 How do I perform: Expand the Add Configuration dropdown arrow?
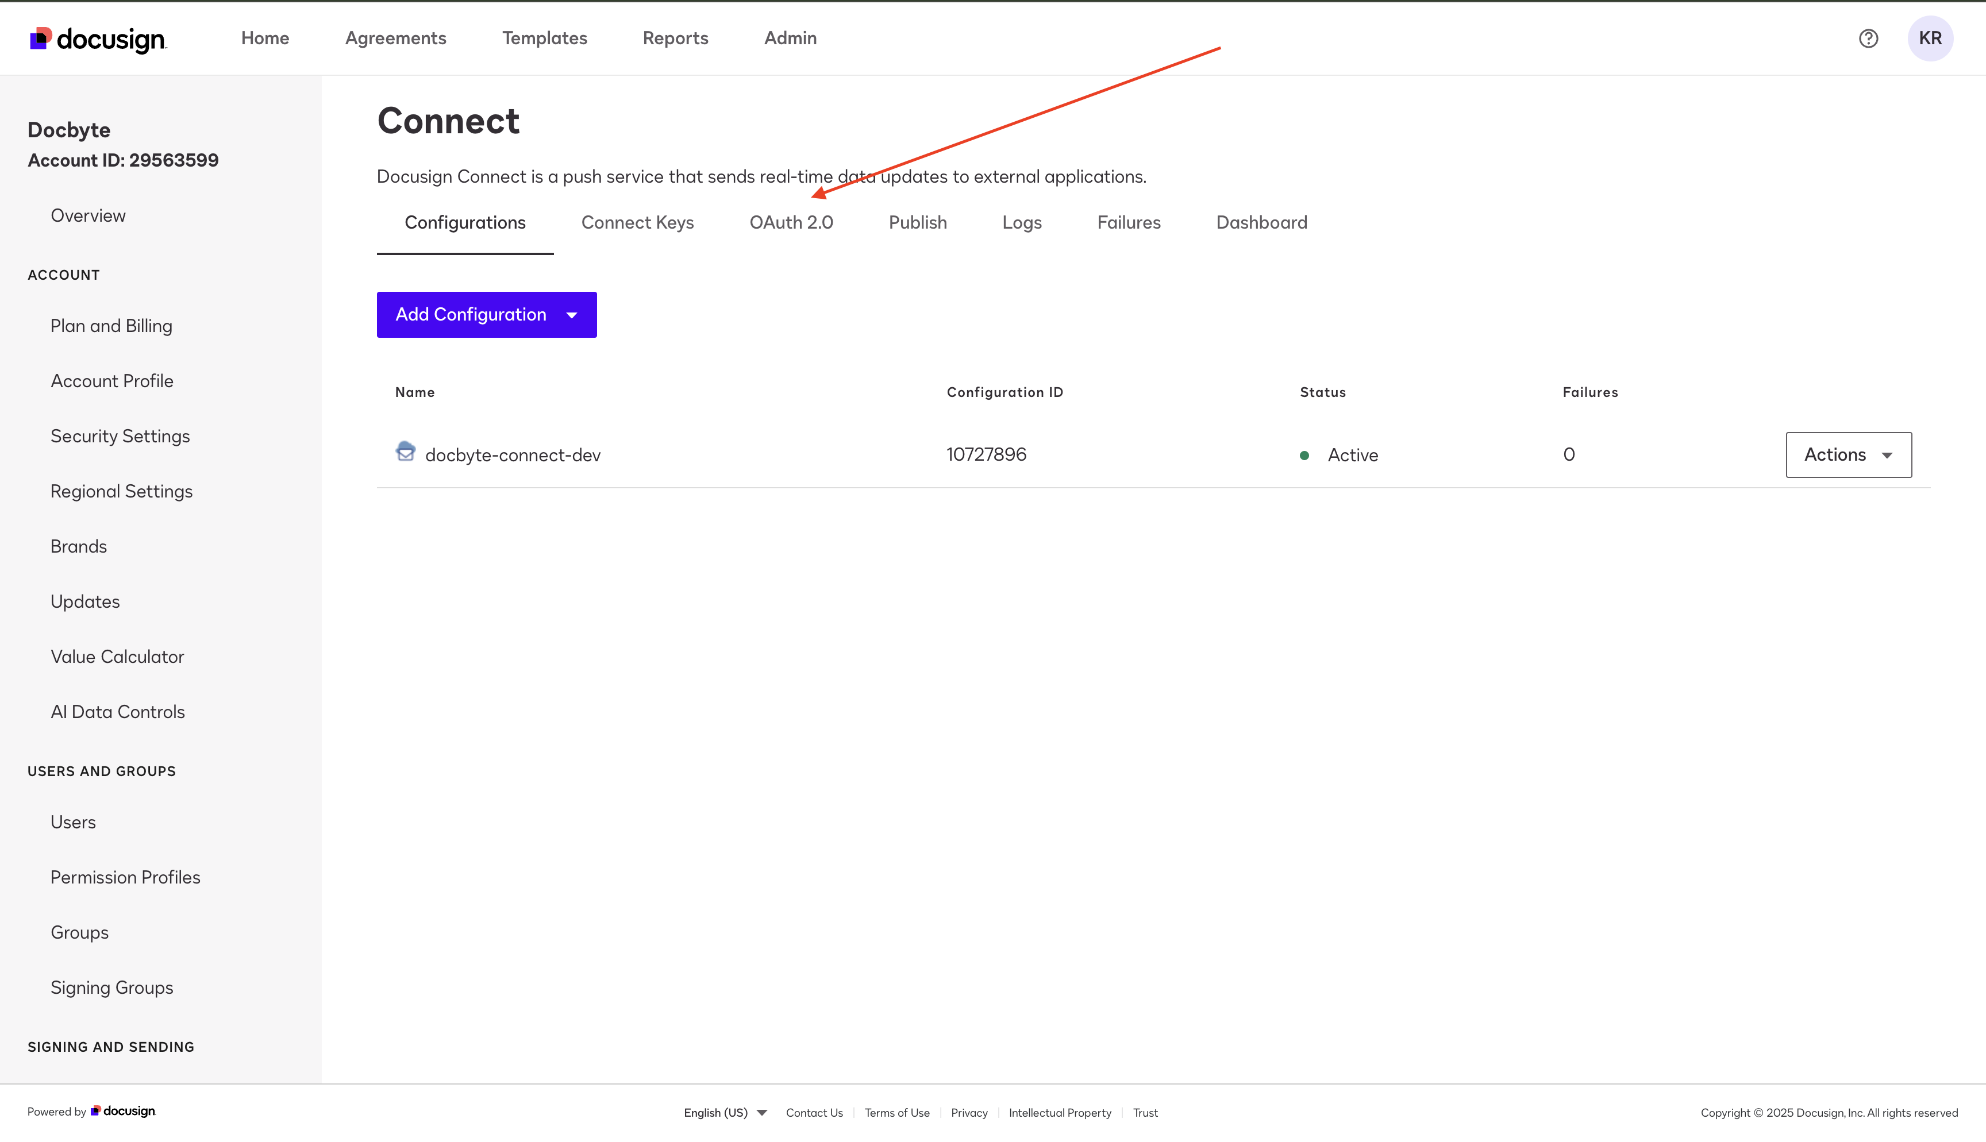point(572,315)
